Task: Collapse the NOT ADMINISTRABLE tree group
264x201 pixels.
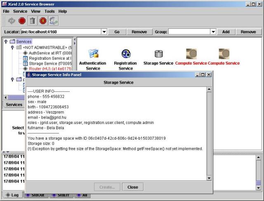Action: (x=12, y=47)
